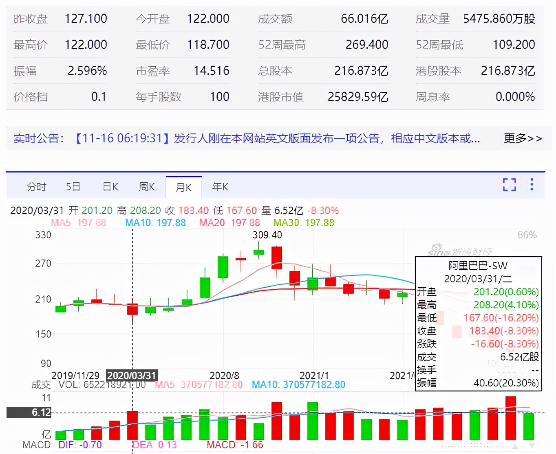Click the MA20 197.88 indicator label

click(229, 223)
